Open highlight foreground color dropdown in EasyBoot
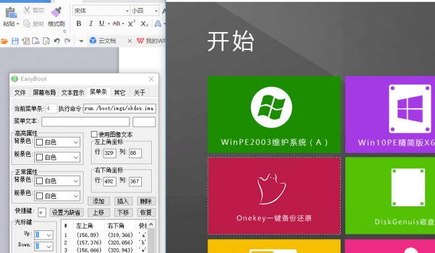Viewport: 435px width, 253px height. tap(76, 158)
